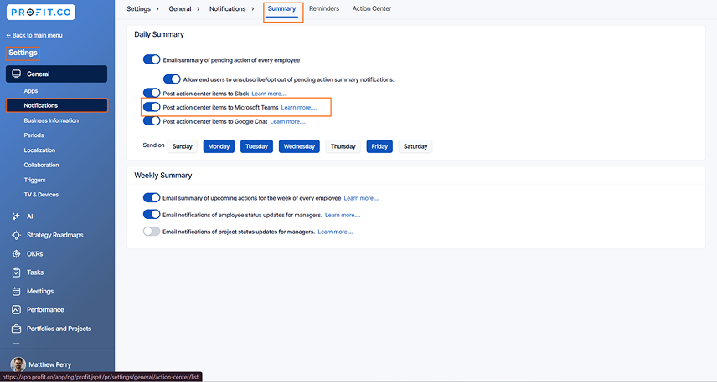Toggle post items to Google Chat
The height and width of the screenshot is (382, 717).
point(152,121)
